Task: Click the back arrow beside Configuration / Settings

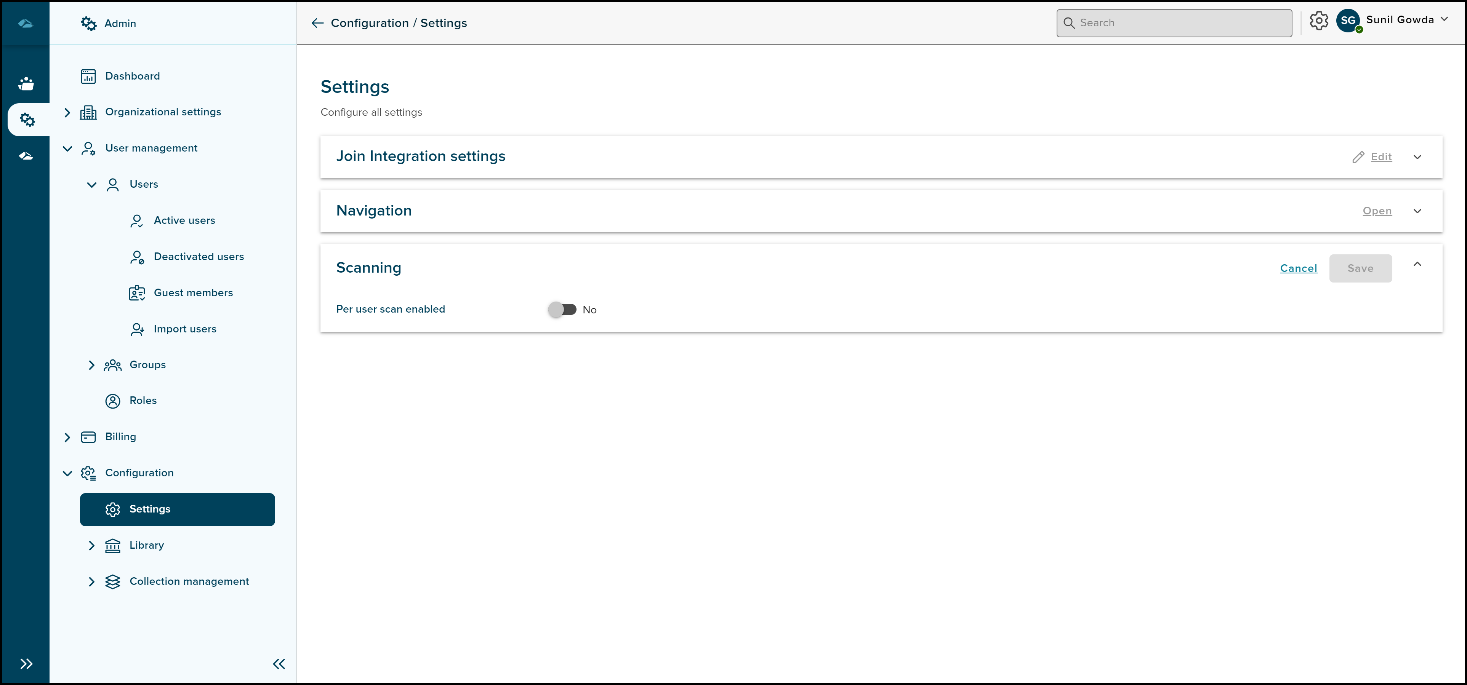Action: coord(317,23)
